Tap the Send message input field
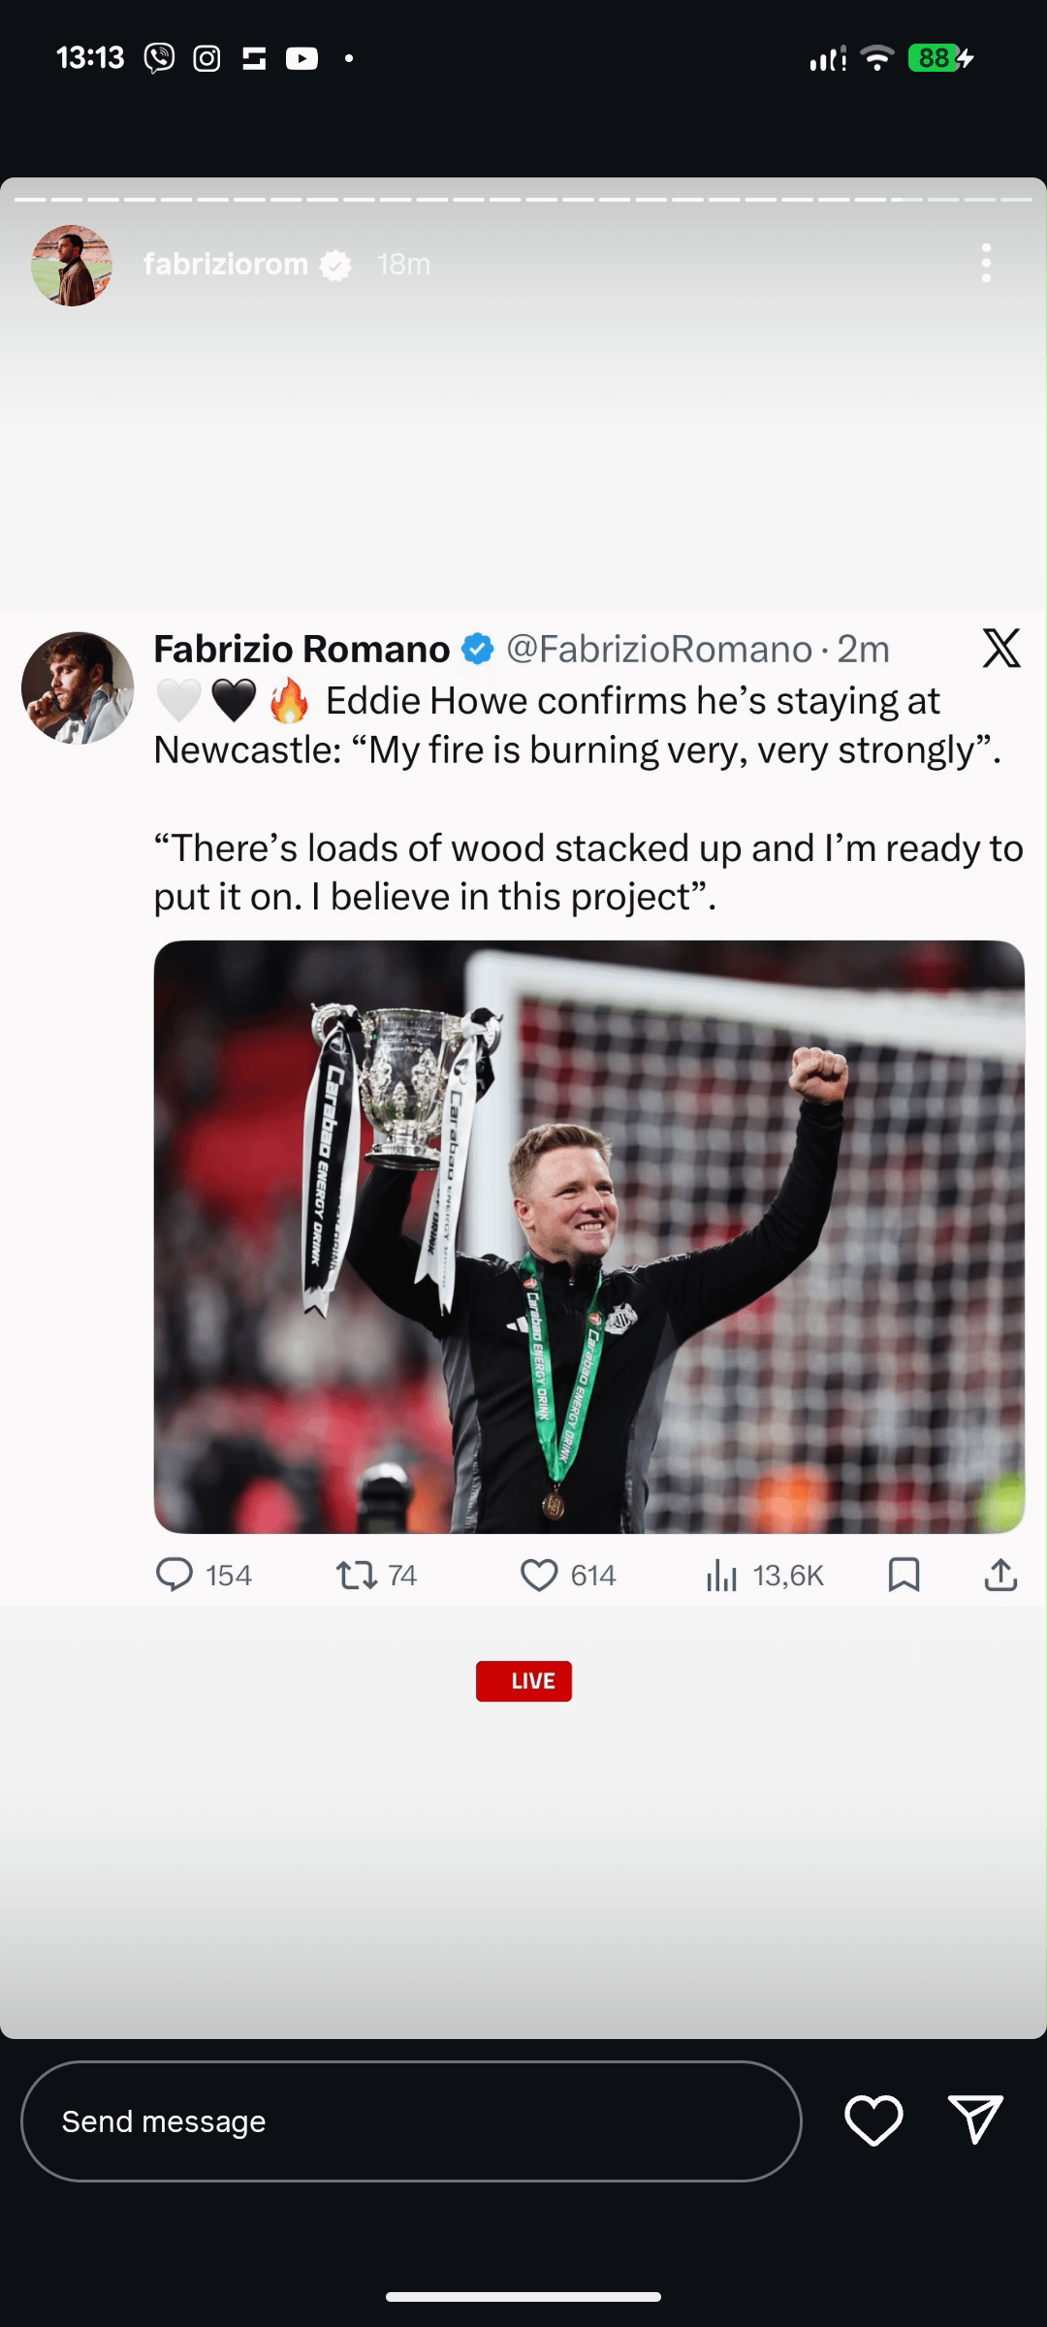This screenshot has height=2327, width=1047. (411, 2121)
